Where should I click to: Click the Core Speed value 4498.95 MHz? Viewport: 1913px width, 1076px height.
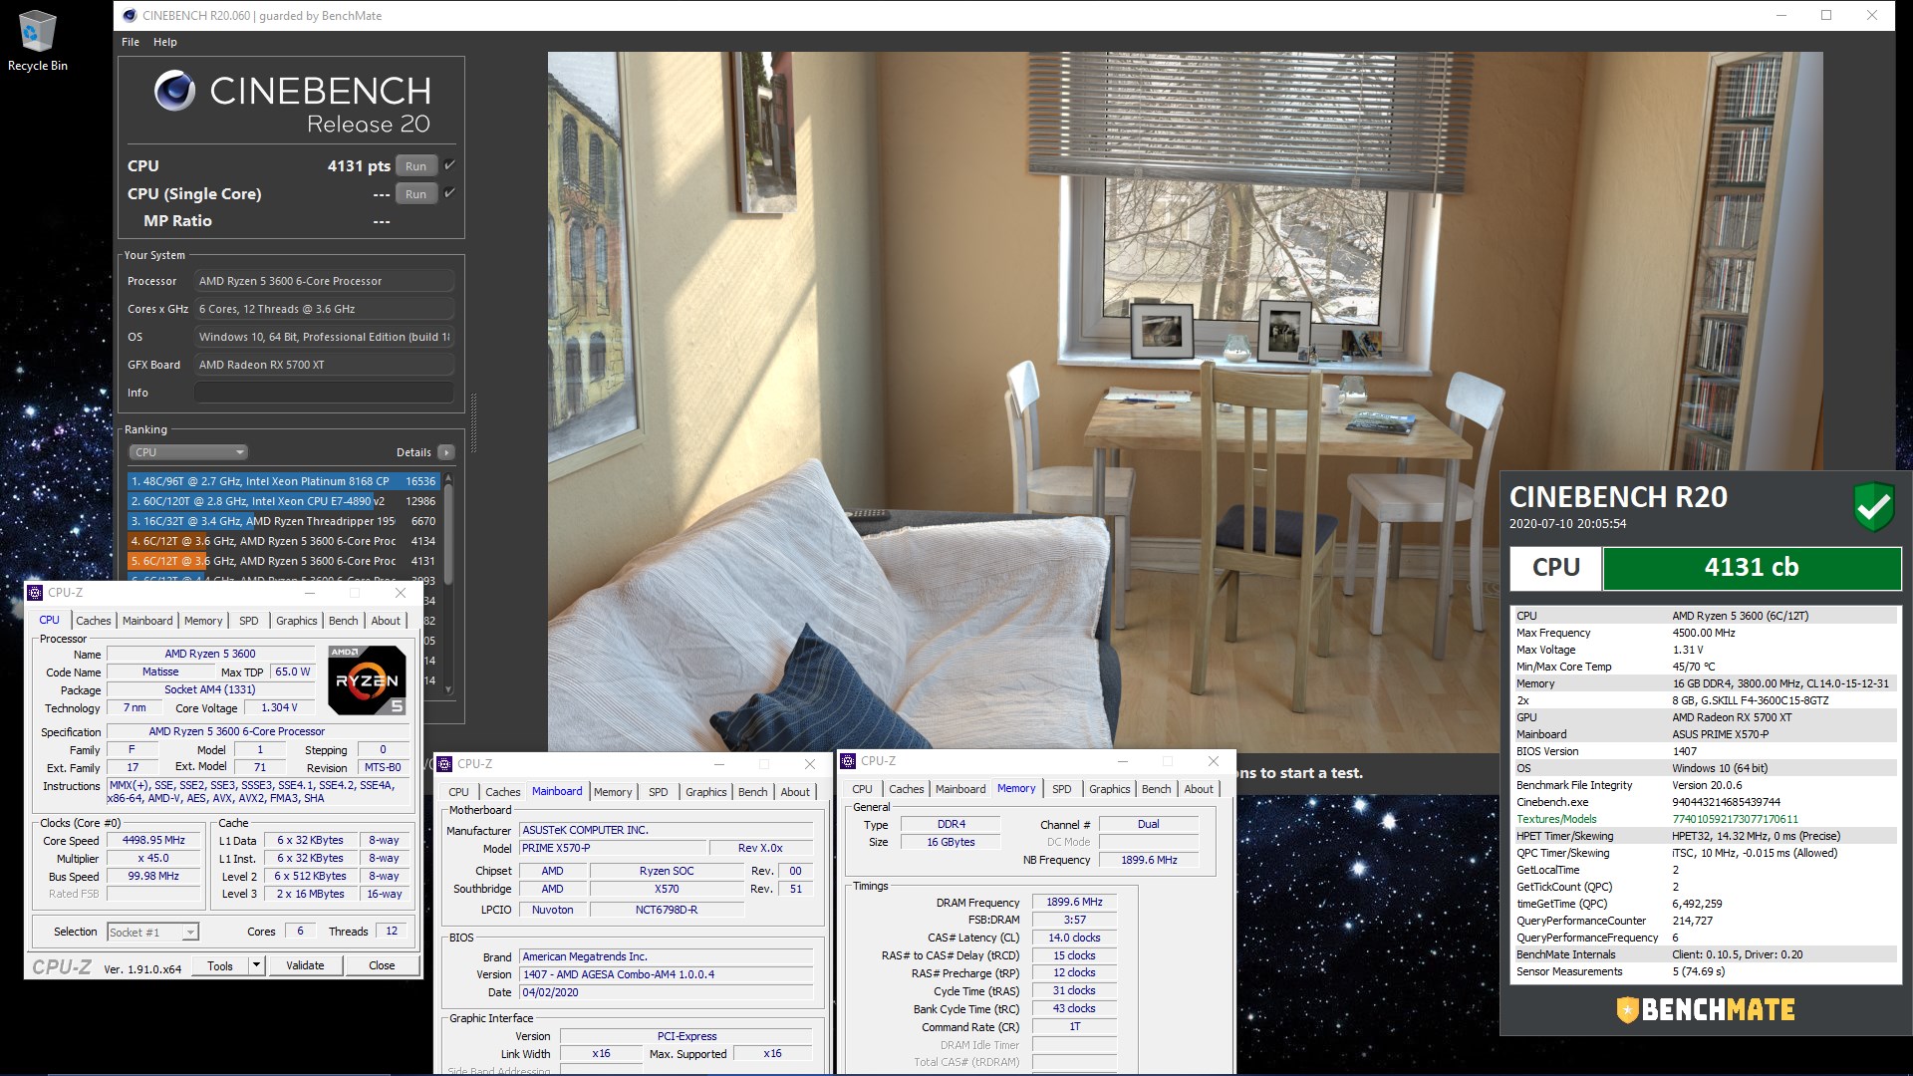[x=153, y=841]
